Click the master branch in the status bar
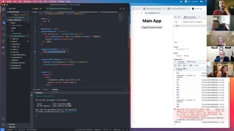This screenshot has width=234, height=131. (9, 130)
